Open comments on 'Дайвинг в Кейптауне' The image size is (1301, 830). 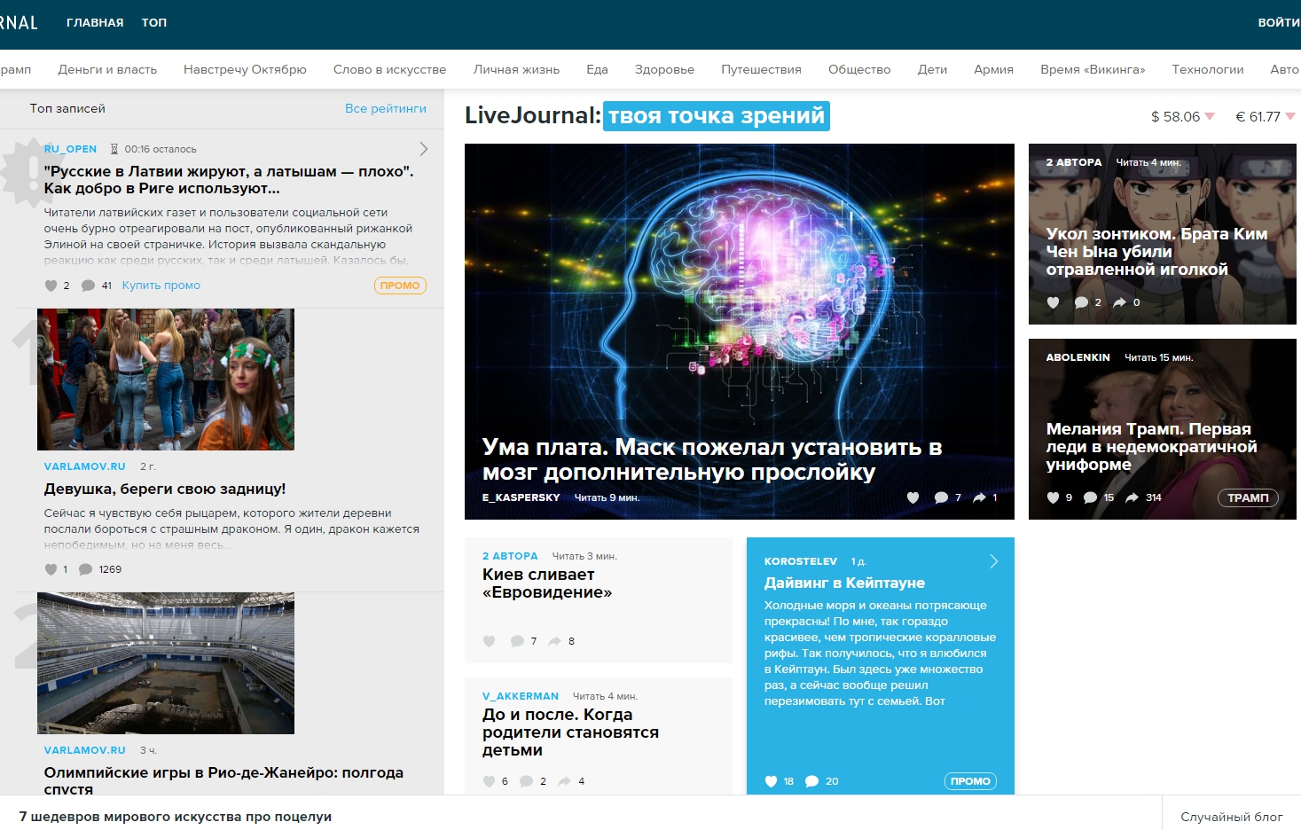tap(811, 781)
